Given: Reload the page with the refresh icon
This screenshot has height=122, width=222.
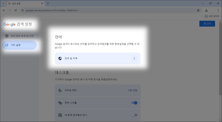Looking at the screenshot, I should click(x=16, y=10).
